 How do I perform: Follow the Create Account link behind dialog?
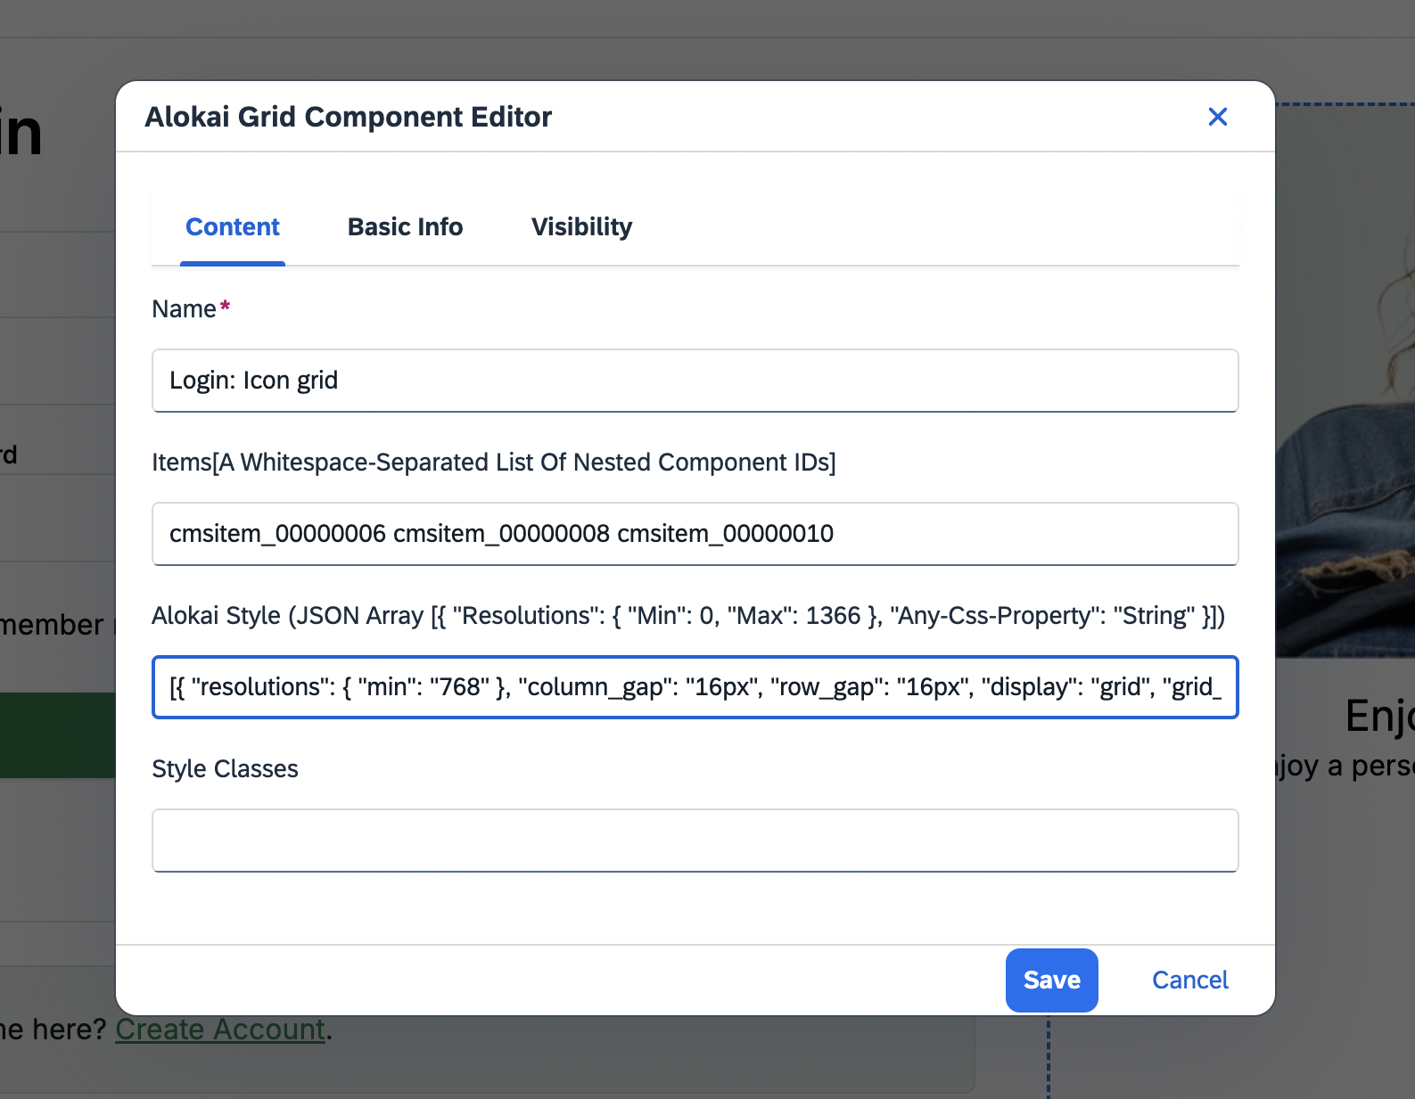point(220,1029)
